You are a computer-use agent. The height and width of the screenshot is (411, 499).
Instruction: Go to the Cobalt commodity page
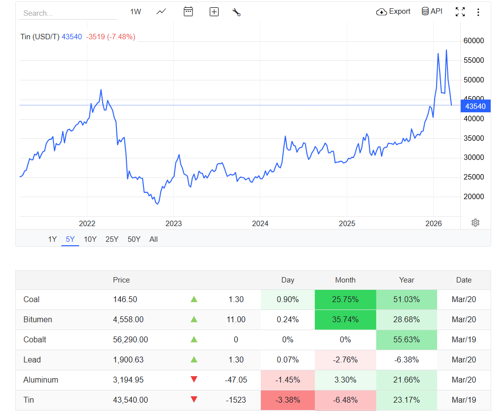click(35, 339)
